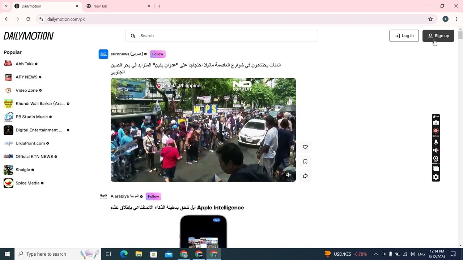This screenshot has height=260, width=463.
Task: Open a new browser tab
Action: [x=160, y=6]
